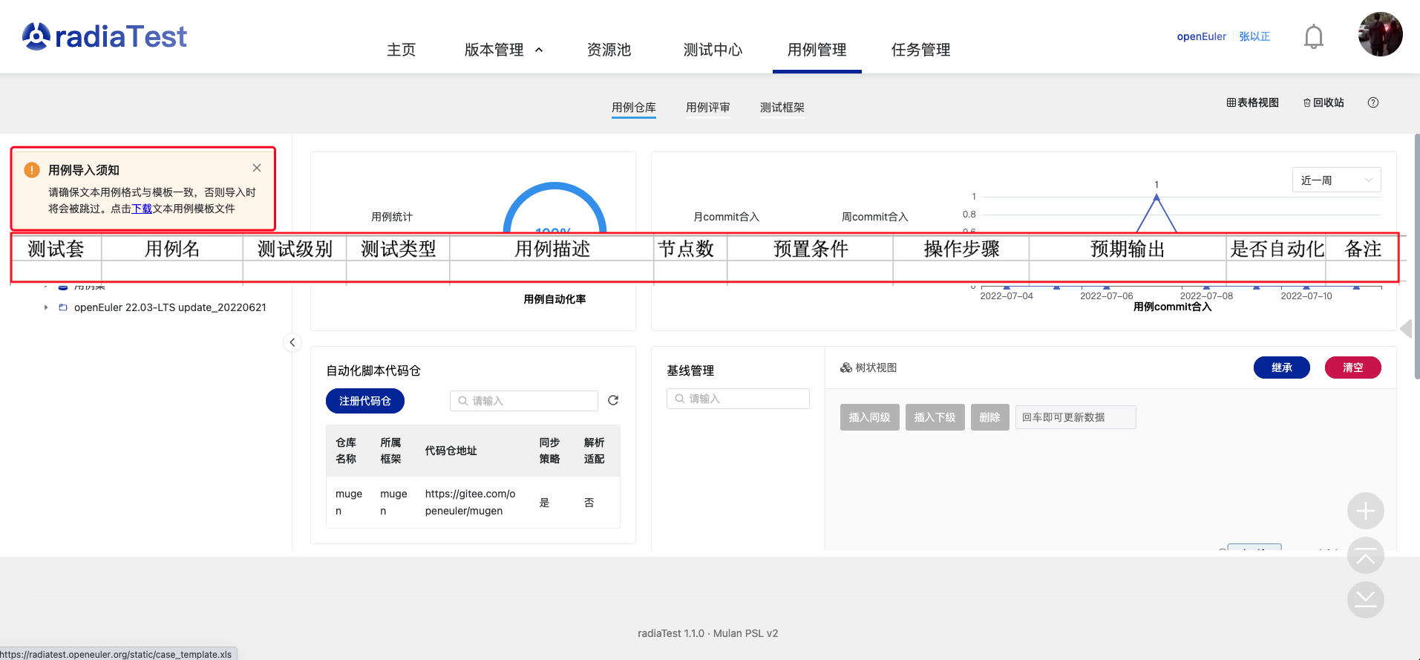Viewport: 1420px width, 660px height.
Task: Click the radiaTest logo
Action: tap(105, 36)
